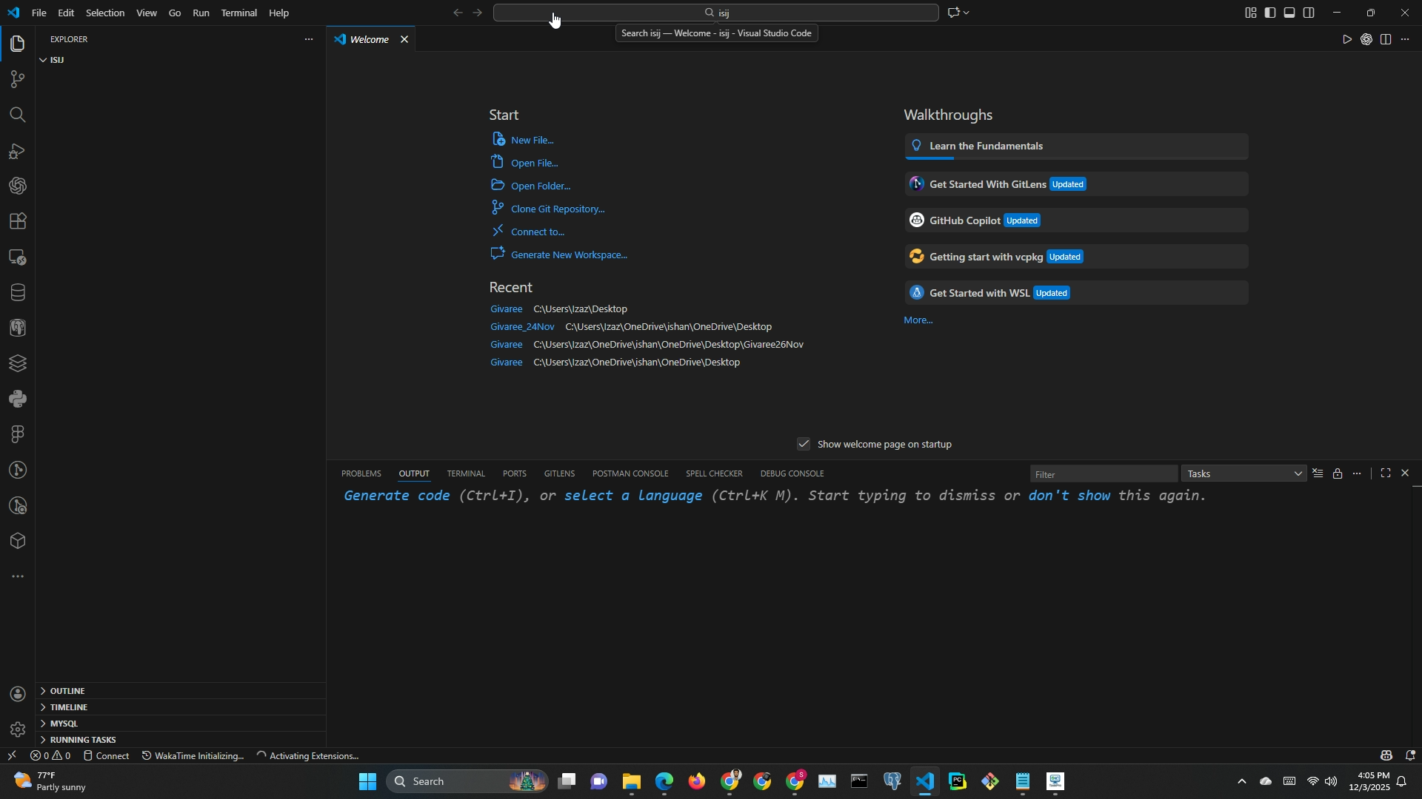Viewport: 1422px width, 799px height.
Task: Expand the Timeline section
Action: coord(69,707)
